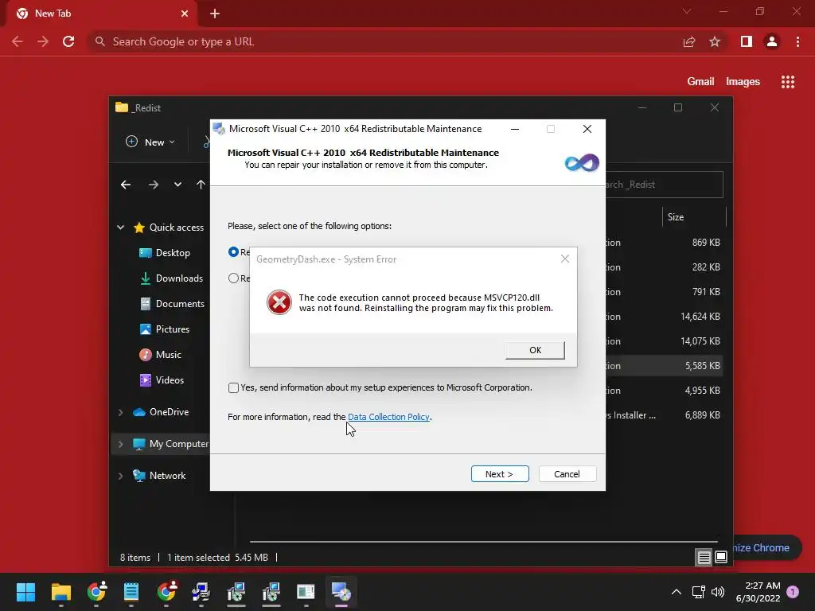This screenshot has height=611, width=815.
Task: Select the second unselected radio option in installer
Action: tap(233, 278)
